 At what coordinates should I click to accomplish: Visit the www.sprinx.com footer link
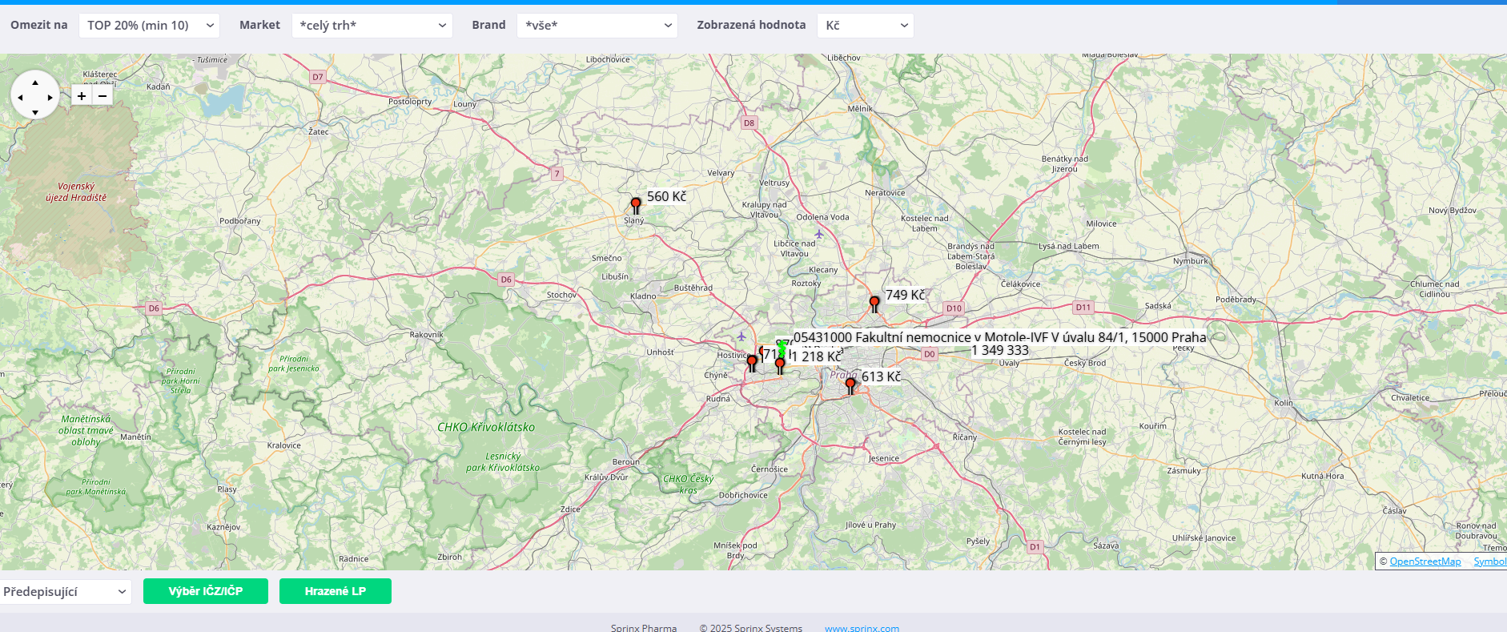click(x=862, y=628)
